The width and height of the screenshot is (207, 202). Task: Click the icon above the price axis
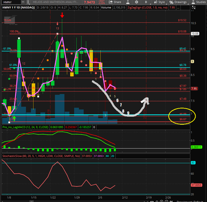click(x=194, y=8)
